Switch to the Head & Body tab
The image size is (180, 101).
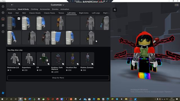[x=23, y=9]
